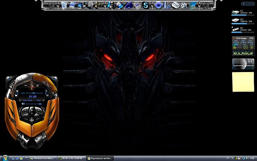Open the four black keys dock icon
Screen dimensions: 257x161
(98, 5)
